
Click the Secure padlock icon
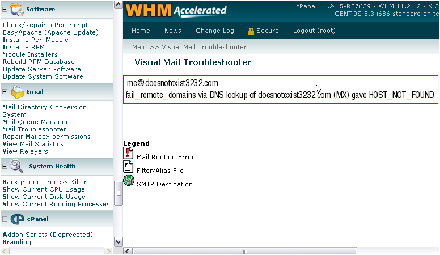click(251, 31)
